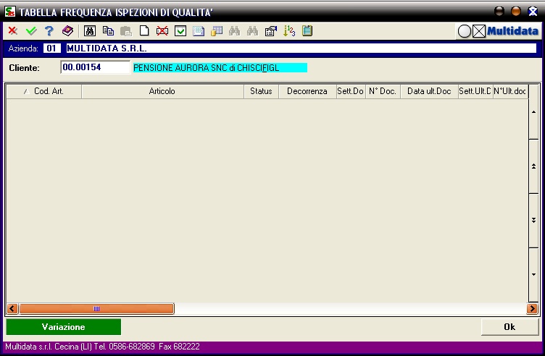
Task: Create new record with blank page icon
Action: 144,31
